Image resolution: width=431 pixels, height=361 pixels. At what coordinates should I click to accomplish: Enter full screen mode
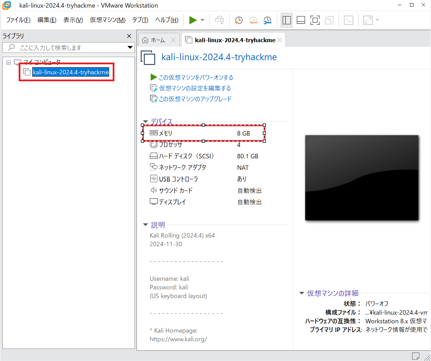(x=315, y=20)
